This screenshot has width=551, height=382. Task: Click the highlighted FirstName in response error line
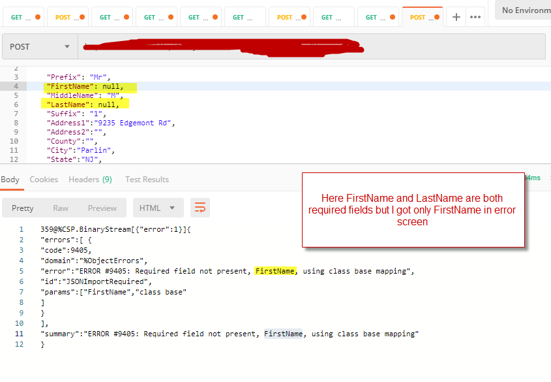pyautogui.click(x=275, y=270)
